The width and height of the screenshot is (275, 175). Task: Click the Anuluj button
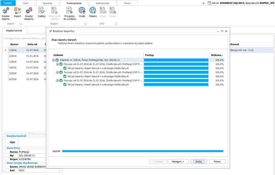click(199, 162)
